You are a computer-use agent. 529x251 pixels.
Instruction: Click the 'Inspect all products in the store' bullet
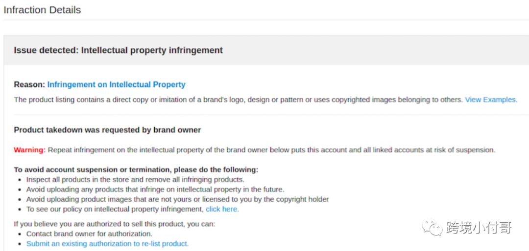[135, 179]
